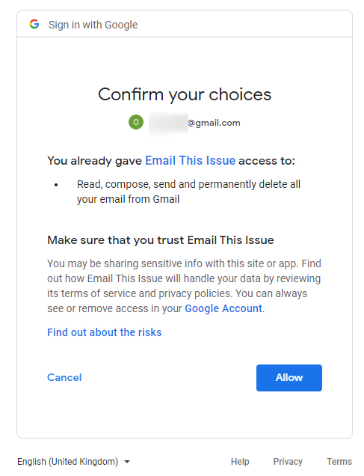The image size is (364, 476).
Task: Click the blurred gmail.com account address
Action: tap(194, 123)
